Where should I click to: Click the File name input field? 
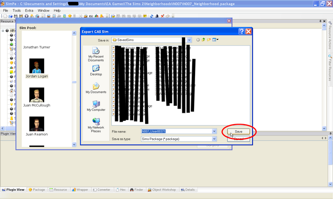click(x=176, y=131)
